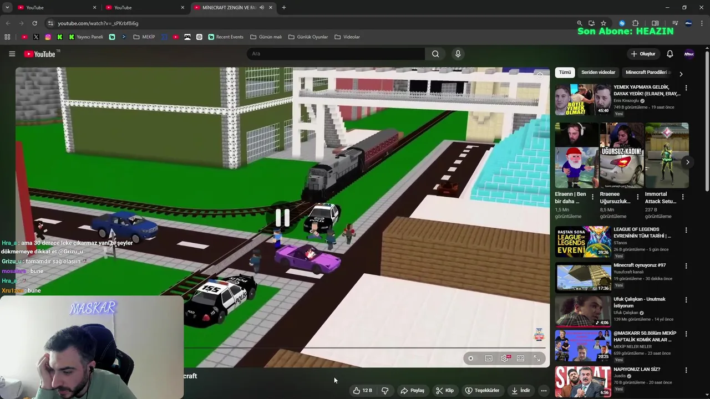
Task: View site information icon in address bar
Action: [x=50, y=23]
